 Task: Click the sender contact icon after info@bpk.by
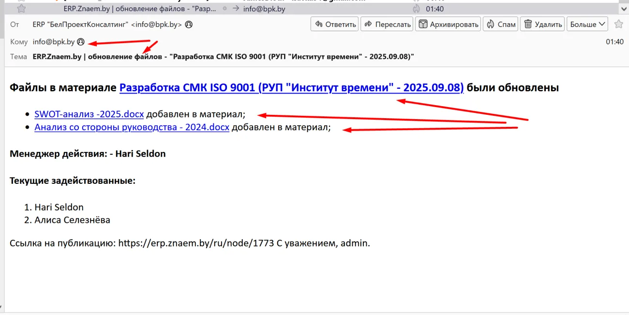[189, 24]
